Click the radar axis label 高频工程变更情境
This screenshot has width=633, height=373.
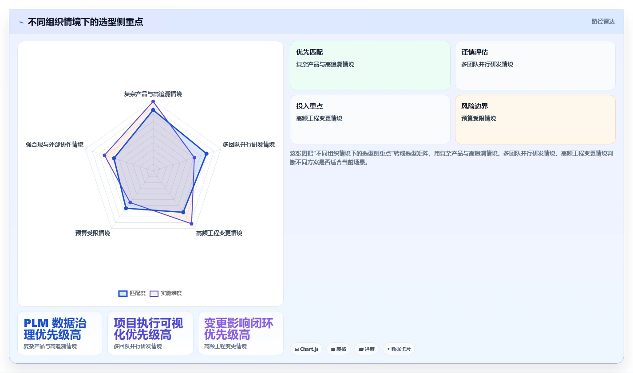click(x=219, y=233)
